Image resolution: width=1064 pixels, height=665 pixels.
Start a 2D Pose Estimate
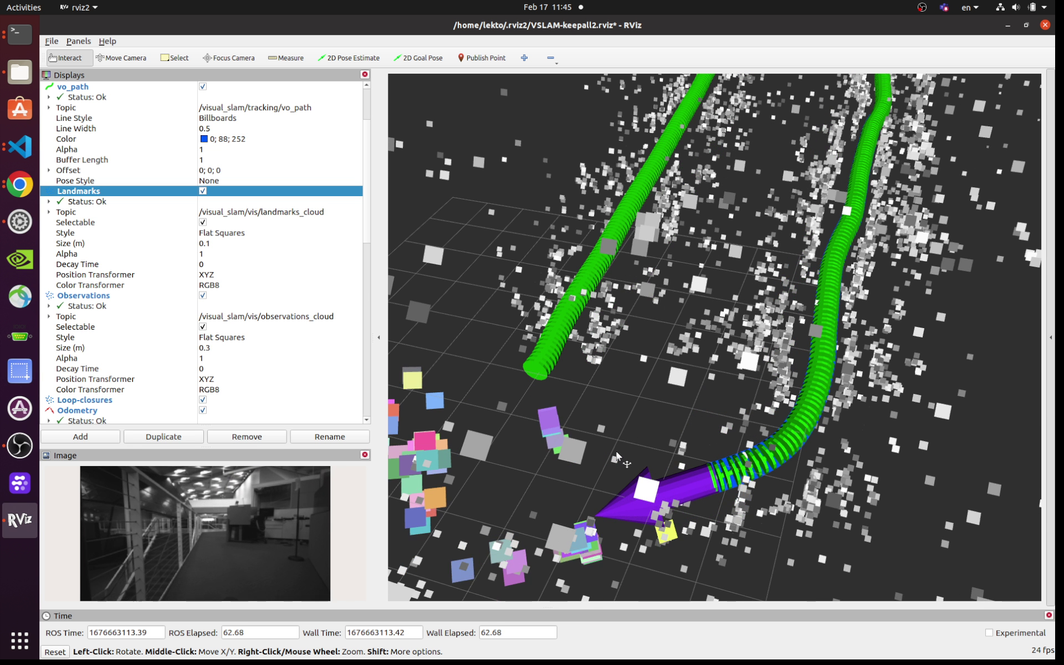coord(349,58)
